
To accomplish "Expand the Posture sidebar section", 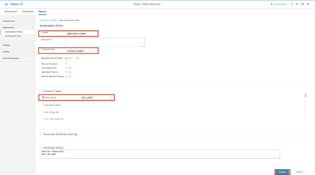I will pyautogui.click(x=17, y=52).
